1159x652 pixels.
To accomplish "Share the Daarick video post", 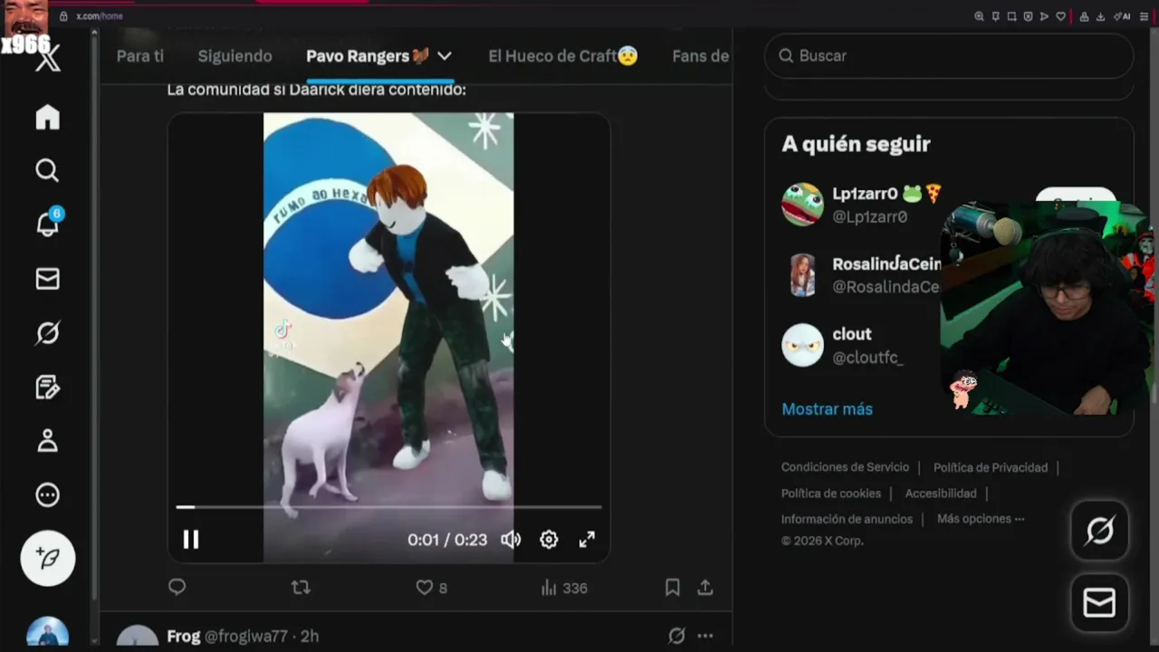I will coord(705,588).
